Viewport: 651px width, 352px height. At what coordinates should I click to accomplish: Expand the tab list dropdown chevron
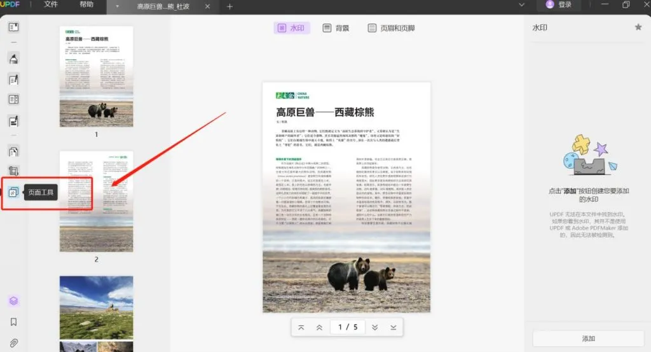click(x=522, y=5)
